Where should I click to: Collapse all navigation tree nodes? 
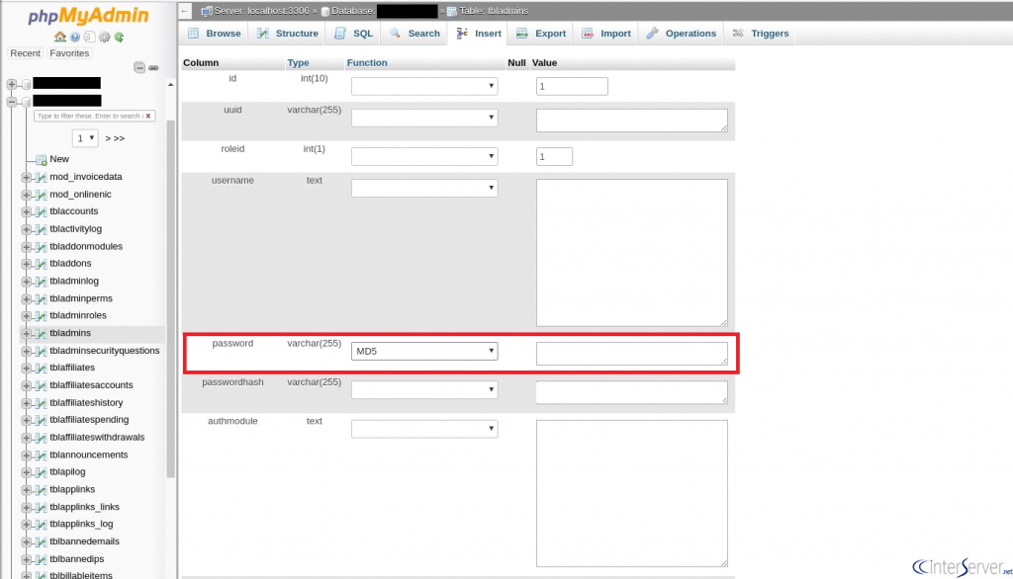click(139, 67)
